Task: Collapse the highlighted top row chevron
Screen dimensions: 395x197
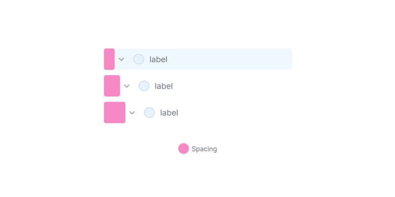Action: (121, 60)
